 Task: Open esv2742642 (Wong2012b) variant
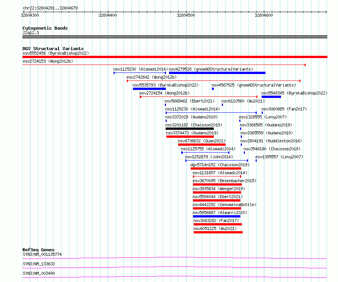click(152, 77)
